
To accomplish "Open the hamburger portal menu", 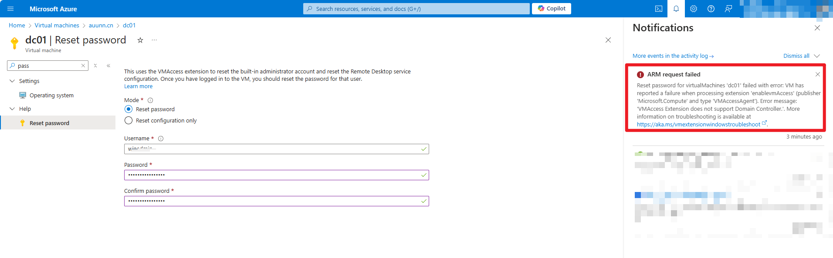I will click(10, 9).
